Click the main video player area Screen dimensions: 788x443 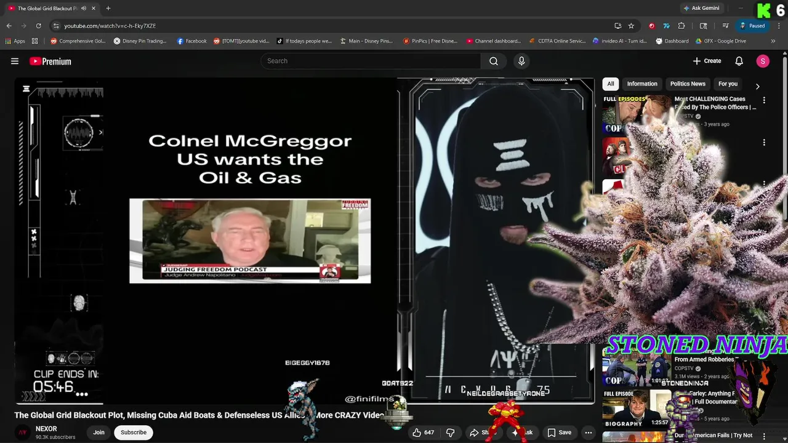(x=305, y=240)
